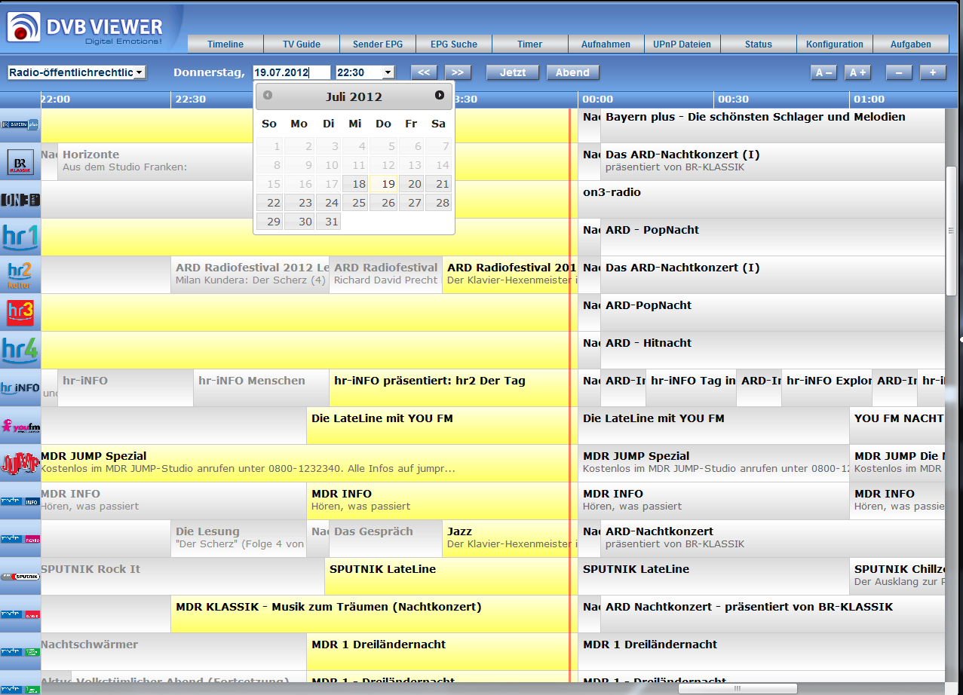Screen dimensions: 963x695
Task: Select day 22 in the calendar
Action: point(270,203)
